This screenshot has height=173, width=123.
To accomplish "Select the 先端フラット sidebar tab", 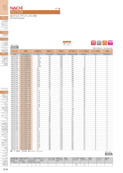I will tap(4, 53).
